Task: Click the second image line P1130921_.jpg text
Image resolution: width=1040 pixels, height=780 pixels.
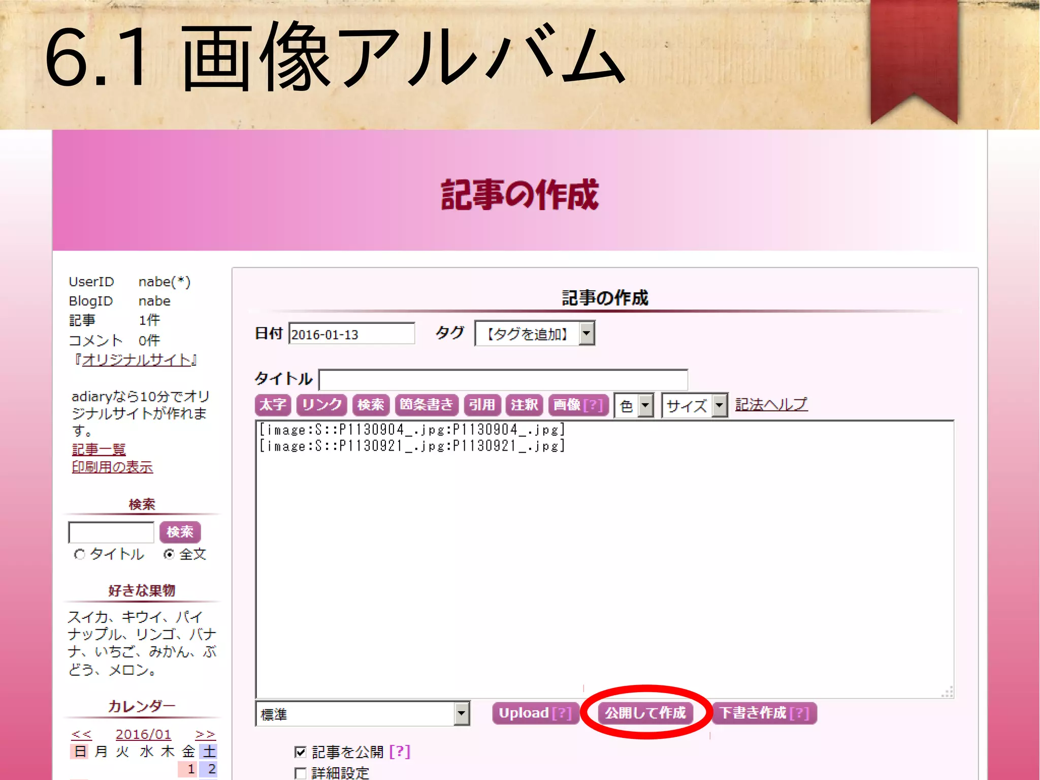Action: [412, 446]
